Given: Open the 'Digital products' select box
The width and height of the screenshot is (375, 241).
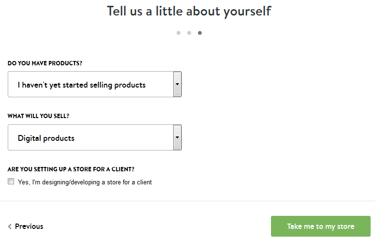Looking at the screenshot, I should pyautogui.click(x=90, y=138).
